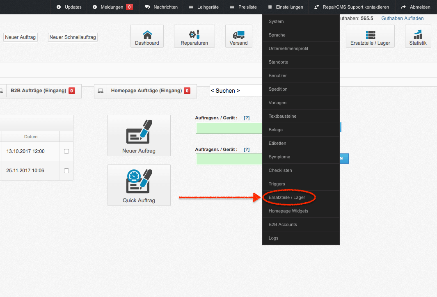Viewport: 437px width, 297px height.
Task: Click the Abmelden arrow icon
Action: point(403,7)
